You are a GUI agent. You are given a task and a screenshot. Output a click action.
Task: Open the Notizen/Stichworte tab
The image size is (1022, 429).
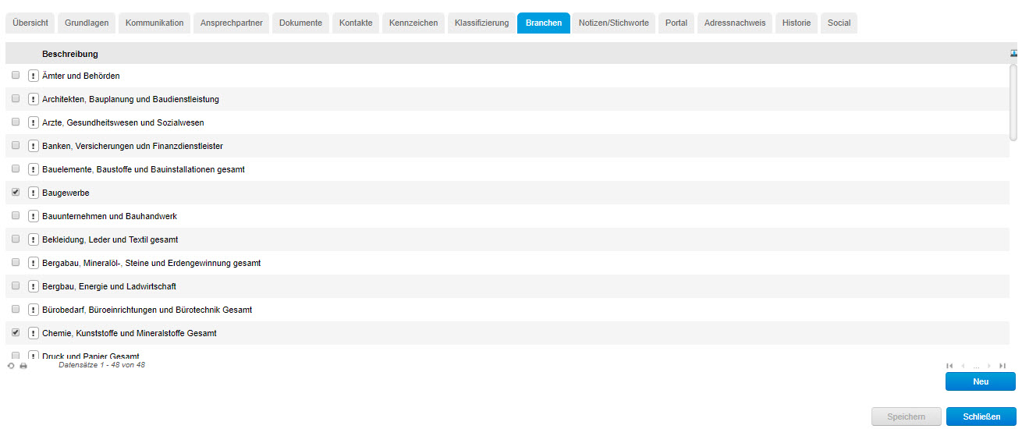click(x=614, y=23)
